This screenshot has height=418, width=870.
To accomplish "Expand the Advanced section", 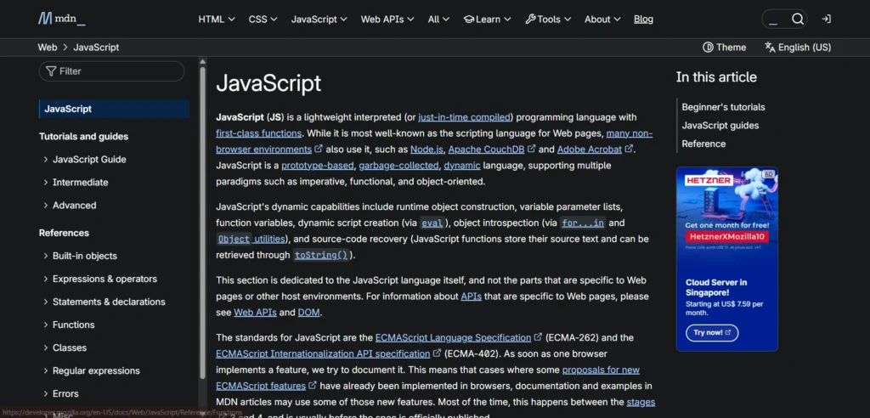I will (x=70, y=206).
